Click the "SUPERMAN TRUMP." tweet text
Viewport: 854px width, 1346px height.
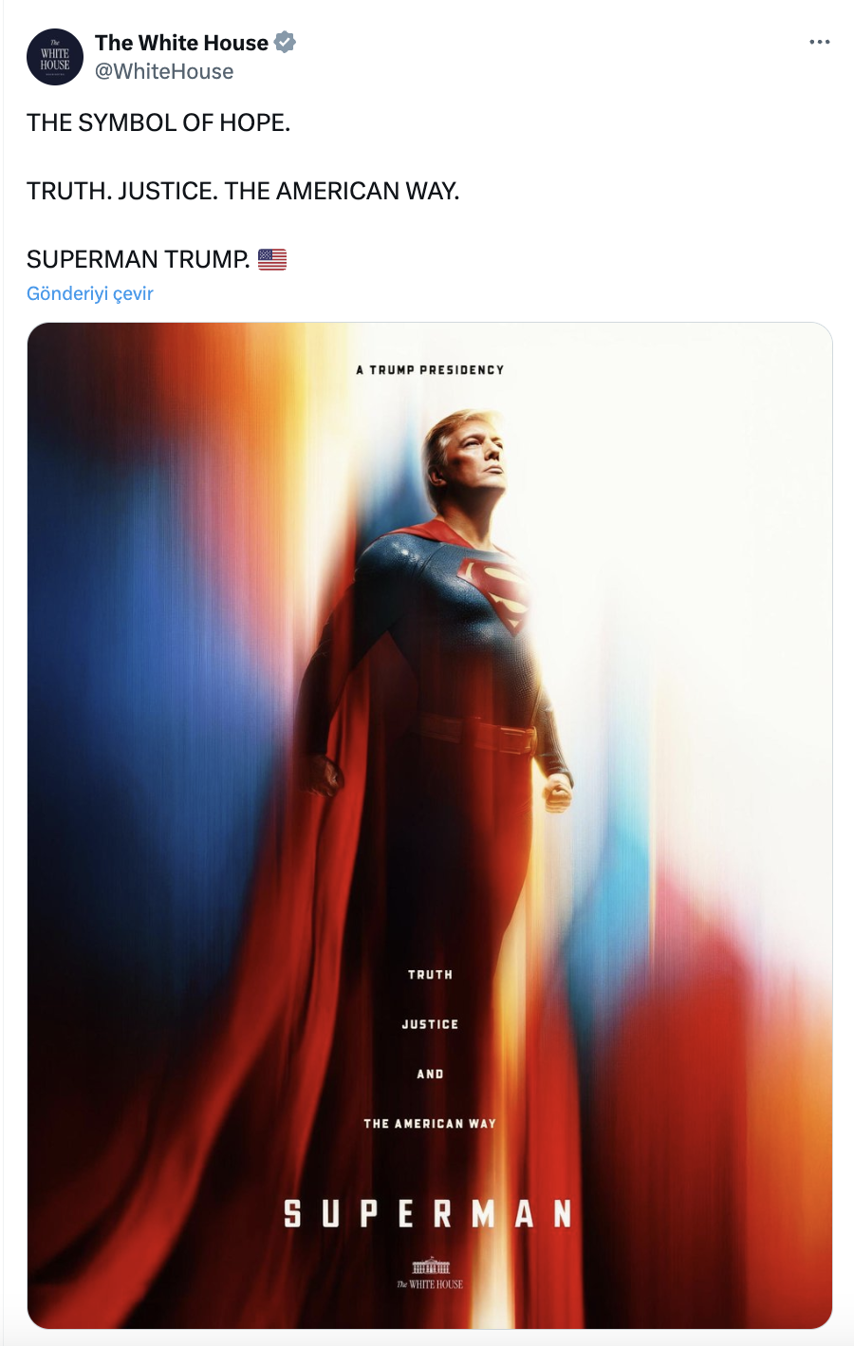tap(139, 259)
